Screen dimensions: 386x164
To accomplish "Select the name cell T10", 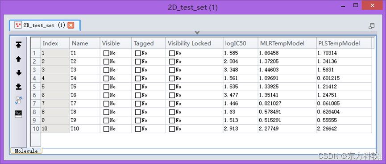I will click(x=85, y=129).
